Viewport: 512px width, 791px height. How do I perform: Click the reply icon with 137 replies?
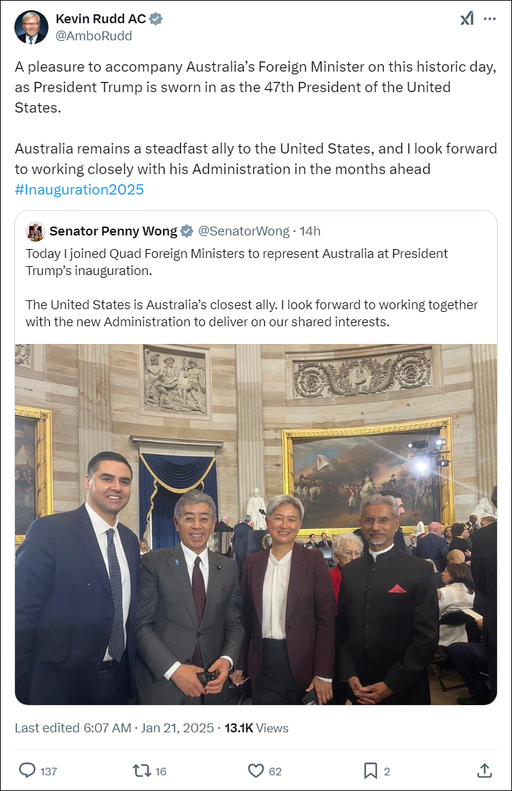pyautogui.click(x=27, y=771)
